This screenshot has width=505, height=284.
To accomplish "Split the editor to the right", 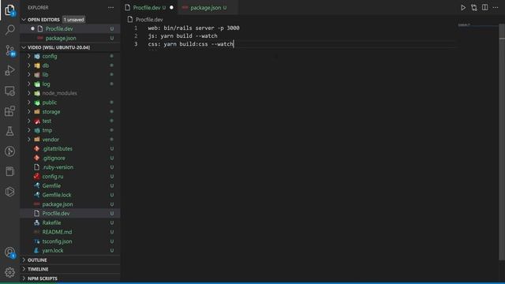I will coord(484,7).
